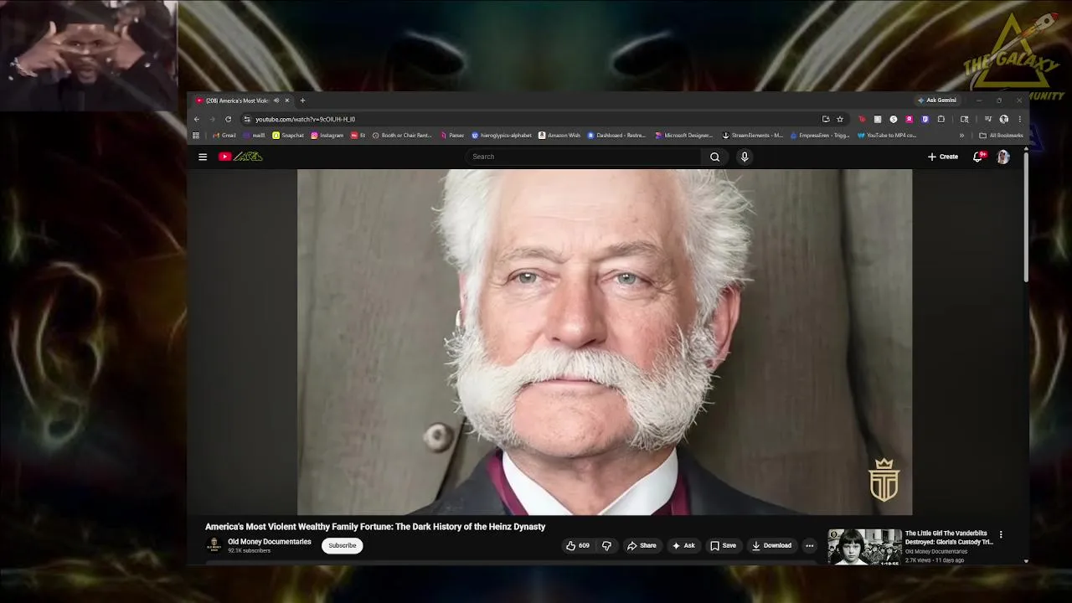Open media controls icon in toolbar
Viewport: 1072px width, 603px height.
point(988,119)
